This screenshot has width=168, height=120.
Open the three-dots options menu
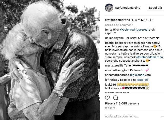click(162, 117)
